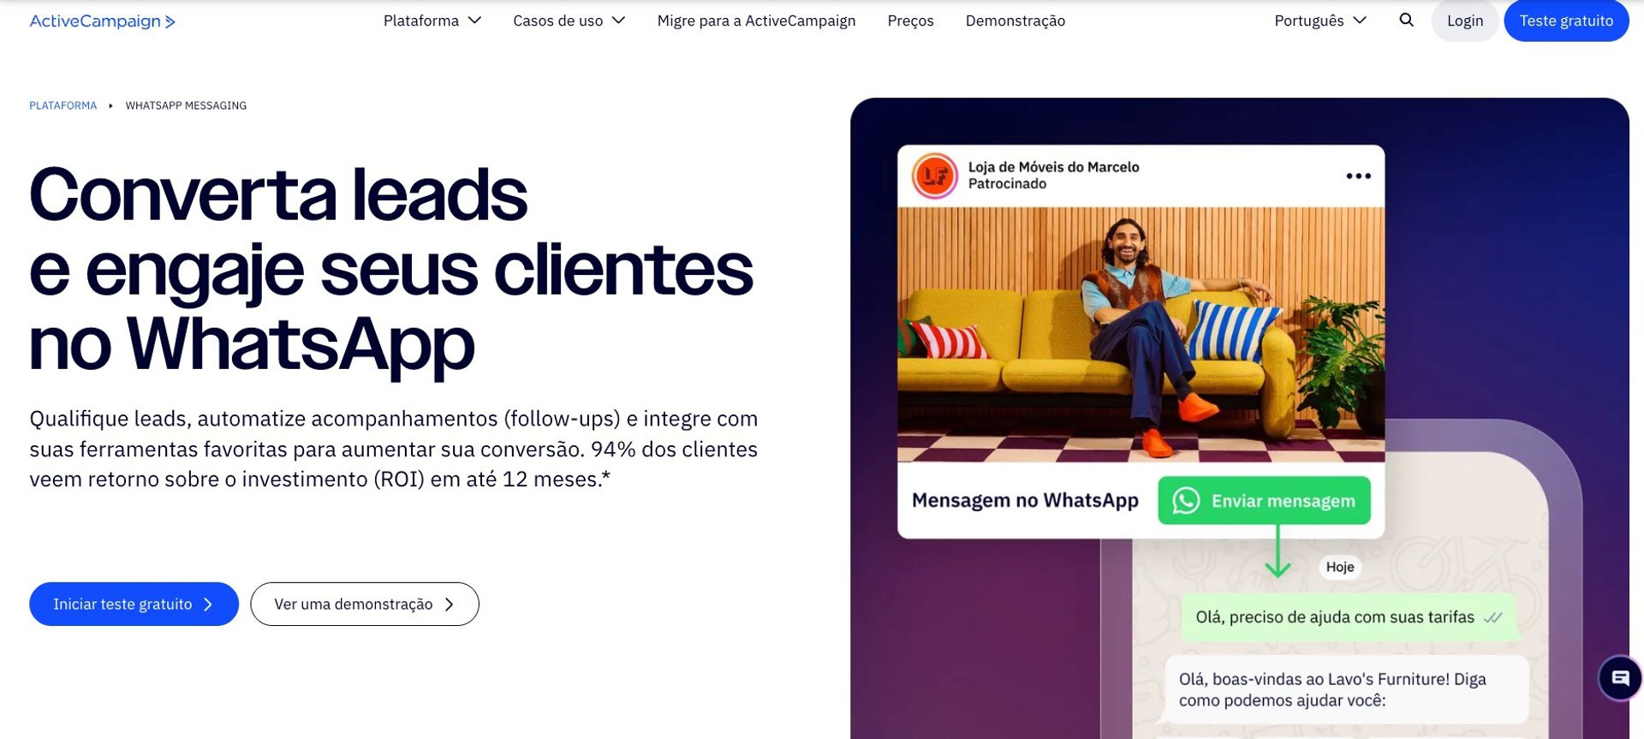Click the ActiveCampaign logo
The image size is (1644, 739).
102,21
